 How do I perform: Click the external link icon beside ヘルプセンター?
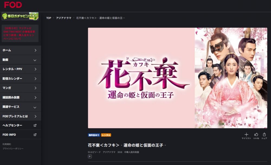click(35, 125)
